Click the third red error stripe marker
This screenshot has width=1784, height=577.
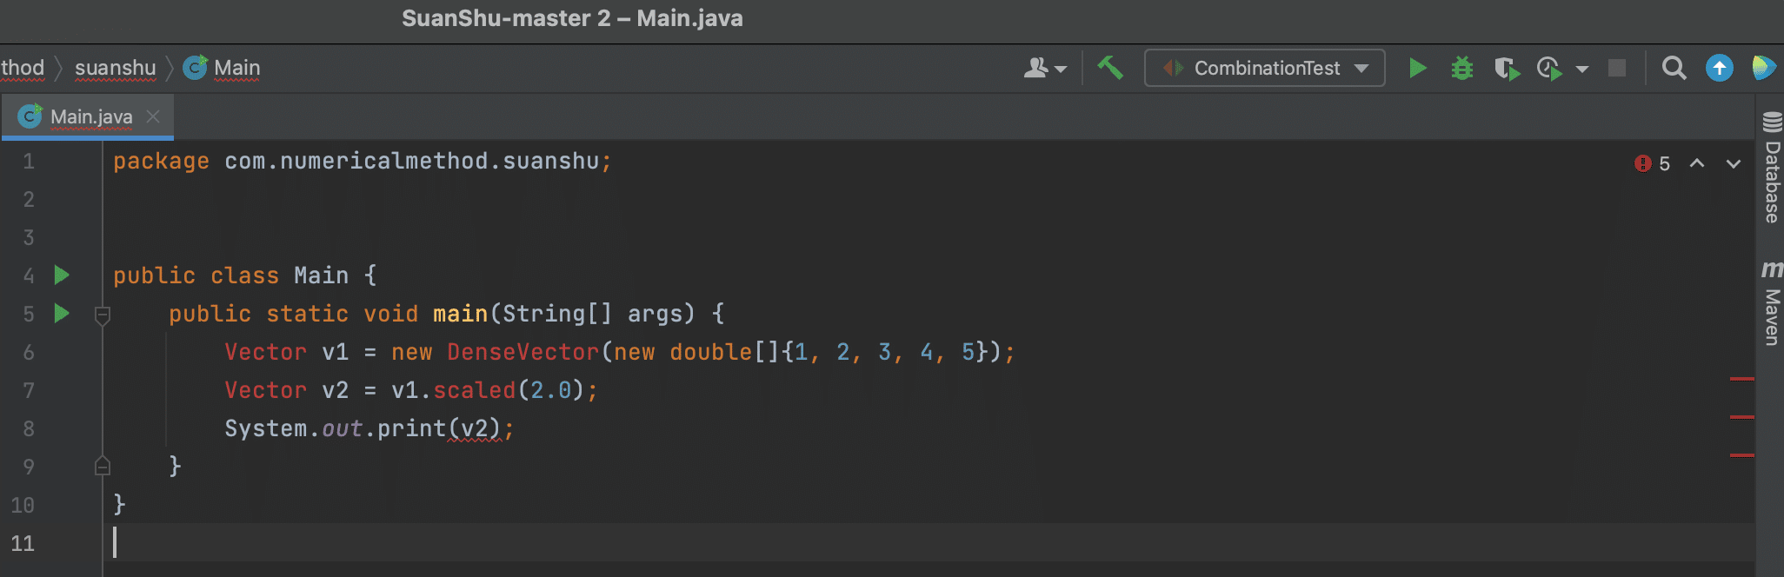(1741, 455)
